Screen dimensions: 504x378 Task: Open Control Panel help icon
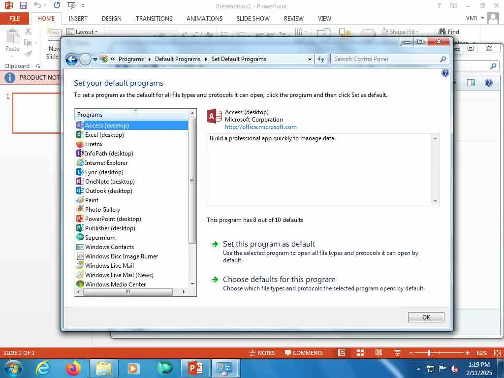coord(445,73)
